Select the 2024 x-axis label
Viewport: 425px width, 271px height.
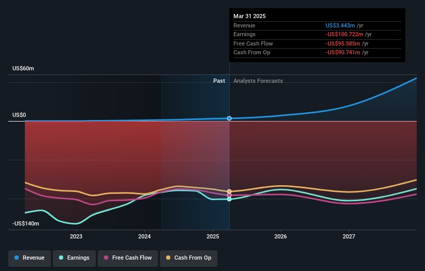point(144,237)
